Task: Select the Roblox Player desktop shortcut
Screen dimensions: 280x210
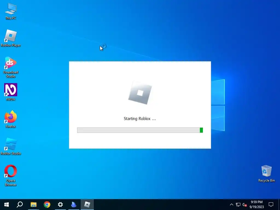Action: tap(11, 38)
